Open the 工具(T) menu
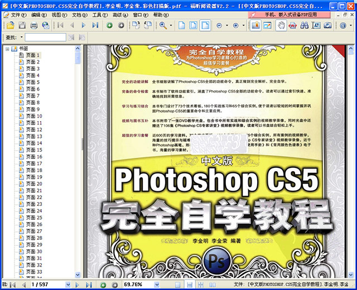This screenshot has height=290, width=357. click(x=100, y=15)
